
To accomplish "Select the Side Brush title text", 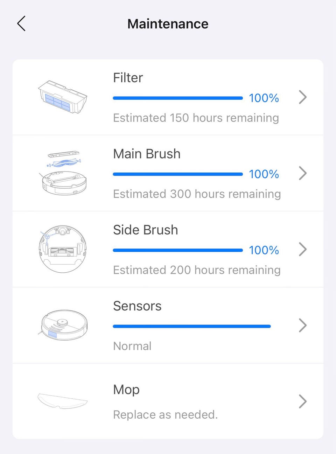I will coord(146,230).
